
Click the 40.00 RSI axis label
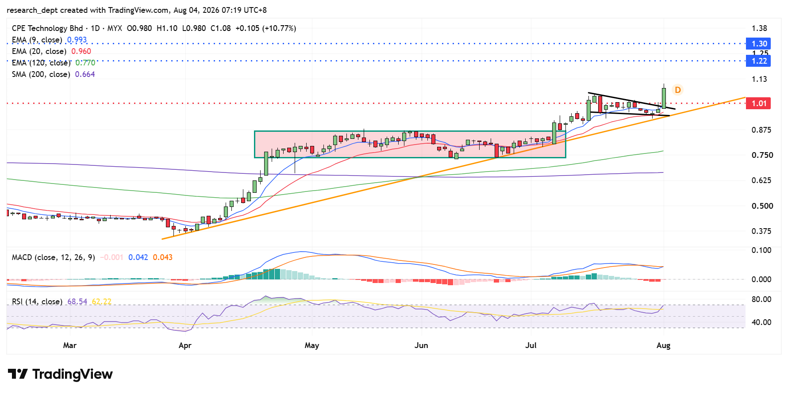point(761,322)
